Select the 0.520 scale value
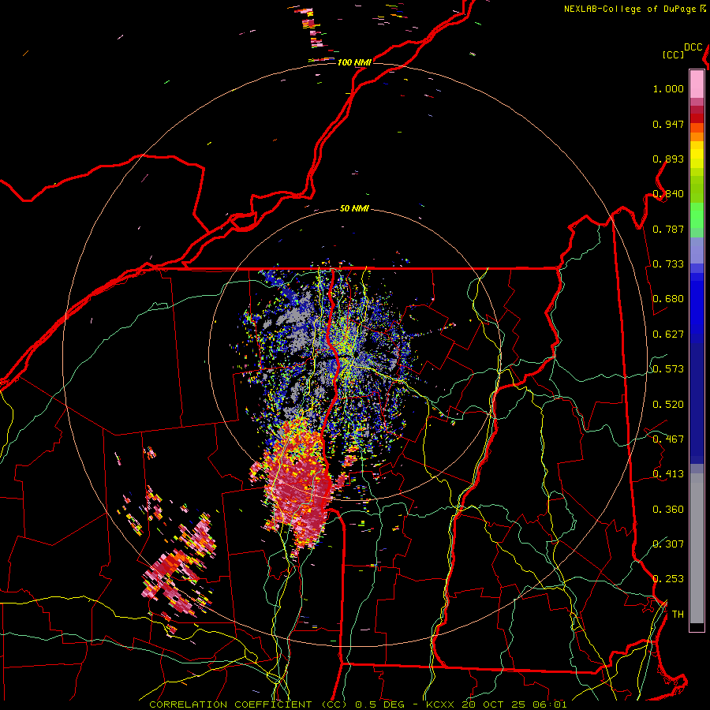This screenshot has width=710, height=710. [668, 405]
